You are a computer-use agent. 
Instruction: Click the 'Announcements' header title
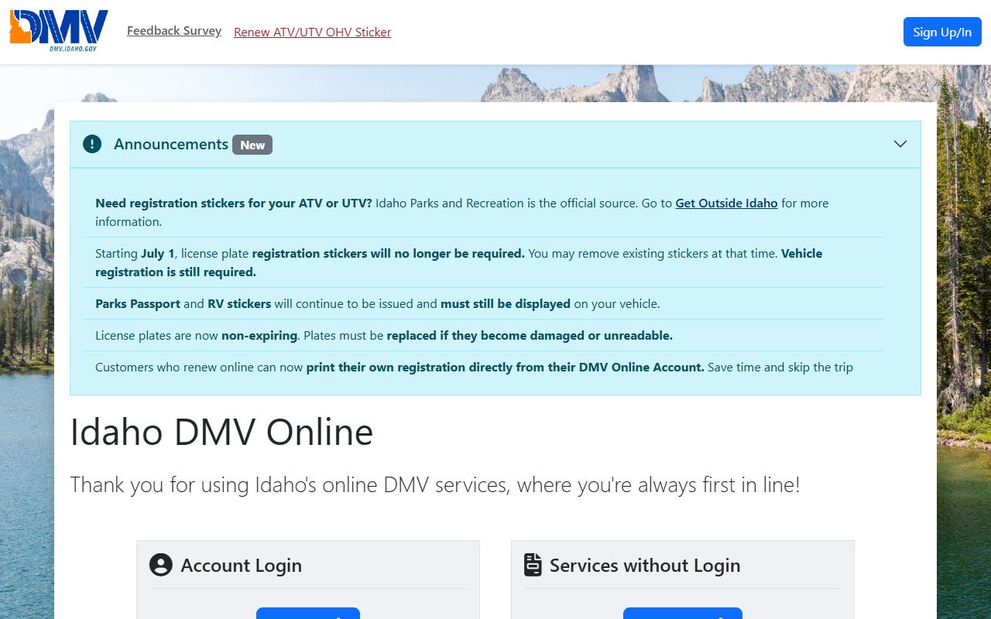click(x=171, y=144)
